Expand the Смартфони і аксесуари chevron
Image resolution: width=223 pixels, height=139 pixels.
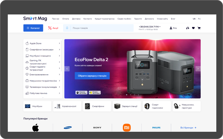(59, 49)
